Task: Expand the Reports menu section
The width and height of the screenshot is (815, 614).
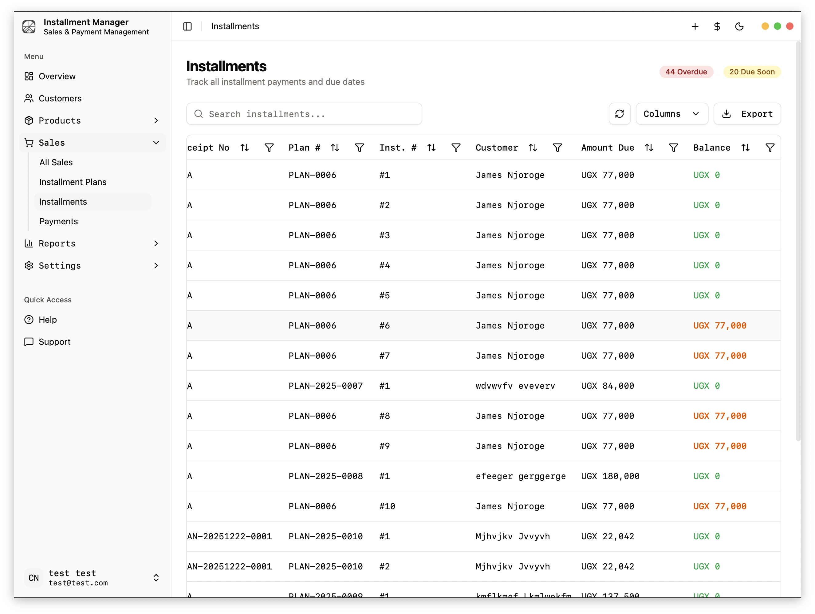Action: coord(92,243)
